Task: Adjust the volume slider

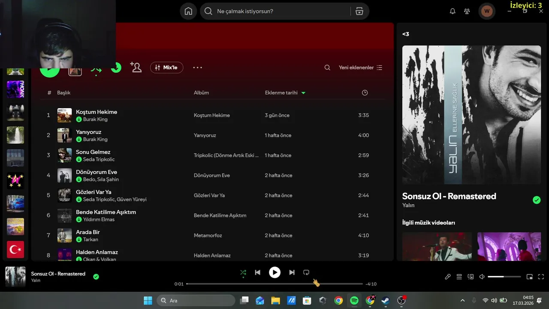Action: 504,277
